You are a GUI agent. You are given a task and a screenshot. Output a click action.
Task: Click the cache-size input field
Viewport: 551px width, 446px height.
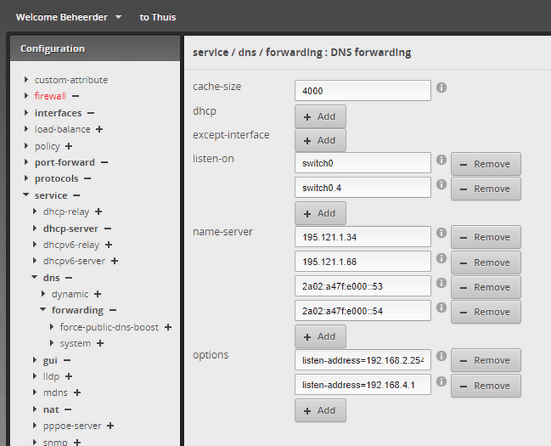pyautogui.click(x=362, y=91)
